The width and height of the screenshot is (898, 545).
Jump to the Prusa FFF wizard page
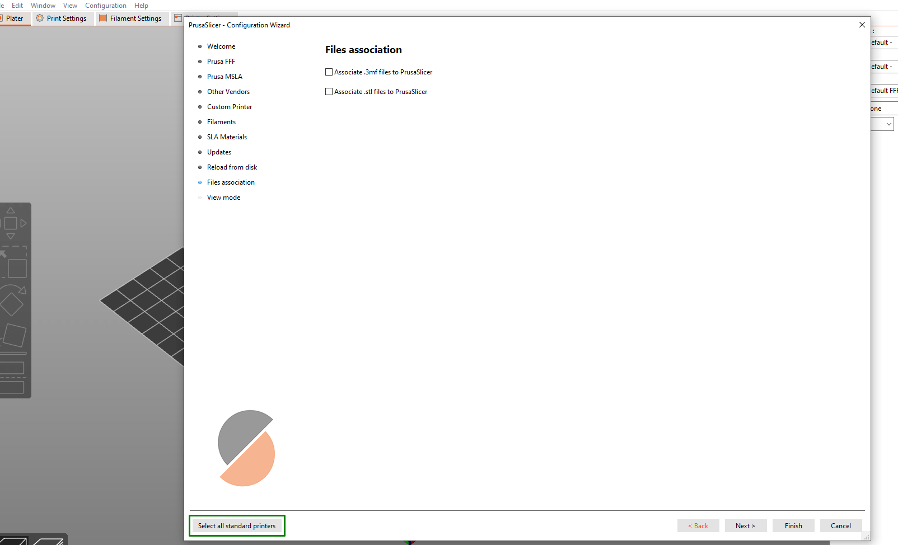pyautogui.click(x=221, y=62)
